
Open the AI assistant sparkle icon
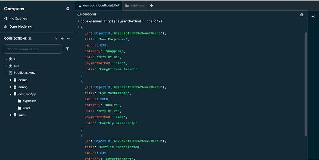313,16
